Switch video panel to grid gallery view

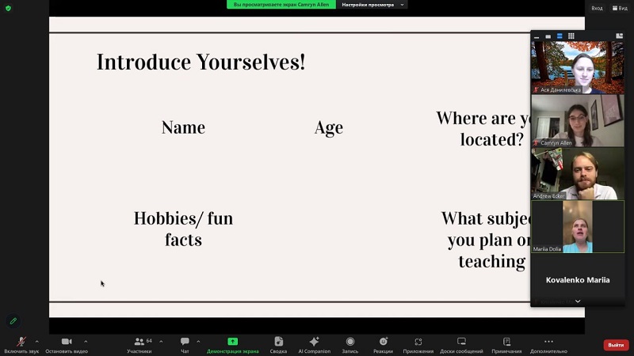pos(571,36)
